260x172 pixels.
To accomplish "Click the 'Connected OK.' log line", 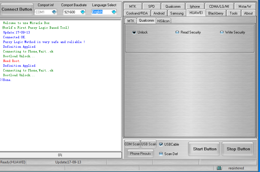I will (x=14, y=37).
